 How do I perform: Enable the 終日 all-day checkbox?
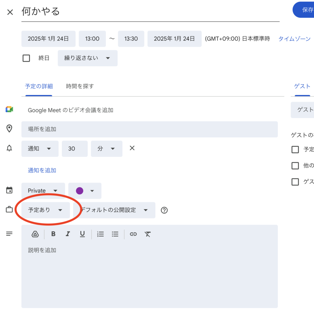tap(26, 58)
